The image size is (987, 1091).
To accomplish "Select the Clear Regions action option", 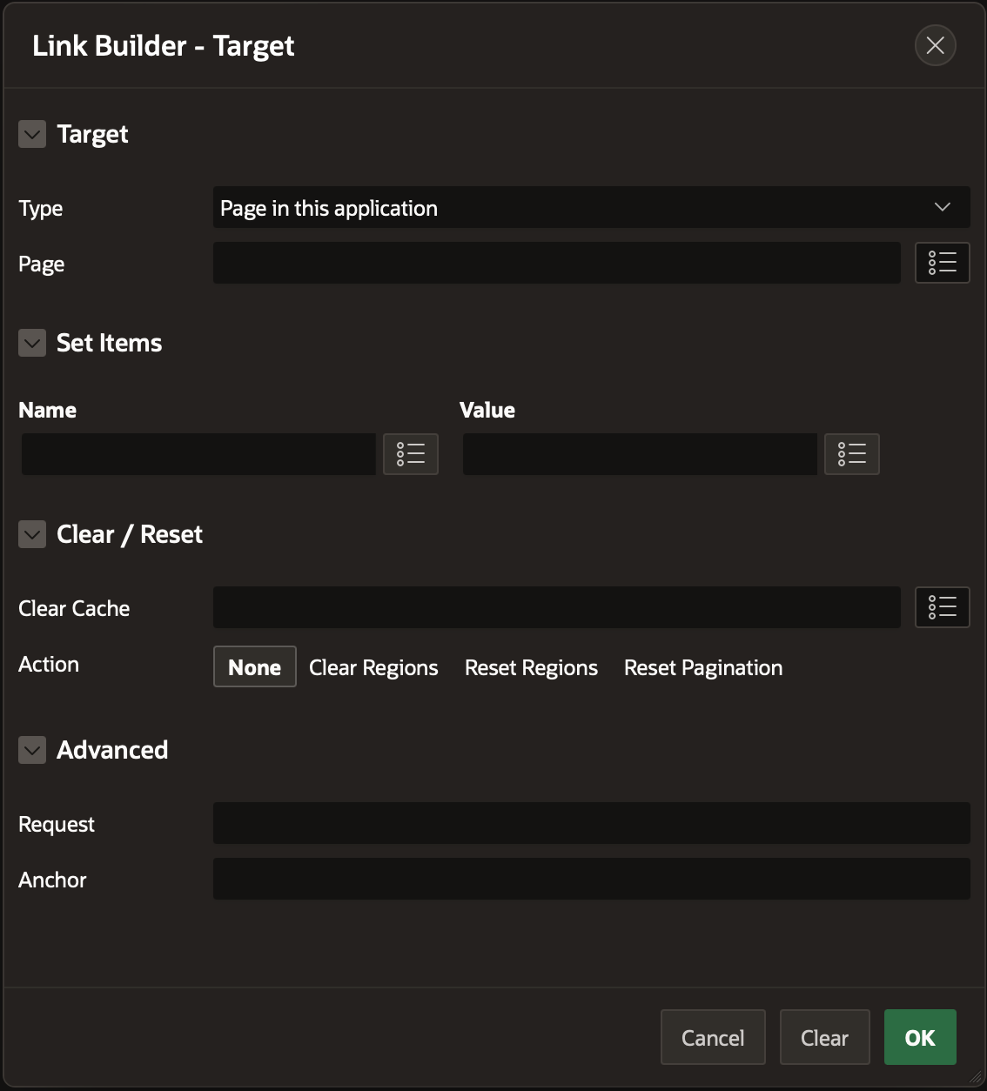I will pos(373,666).
